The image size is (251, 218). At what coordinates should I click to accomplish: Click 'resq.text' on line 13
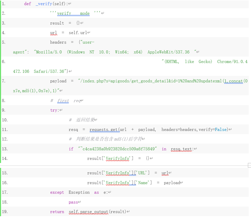pyautogui.click(x=181, y=149)
